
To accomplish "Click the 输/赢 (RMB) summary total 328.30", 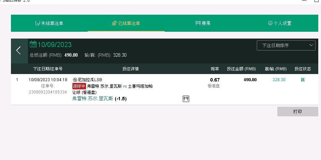I will pos(120,55).
